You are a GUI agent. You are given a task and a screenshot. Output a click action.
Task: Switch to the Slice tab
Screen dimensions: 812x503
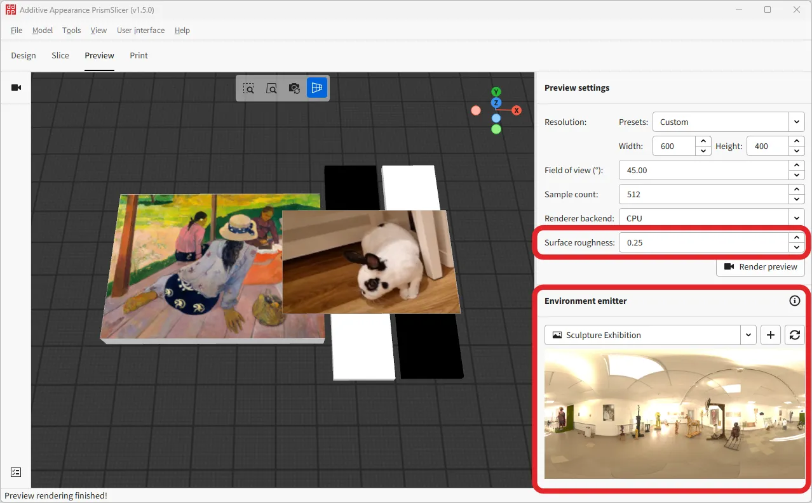tap(60, 55)
